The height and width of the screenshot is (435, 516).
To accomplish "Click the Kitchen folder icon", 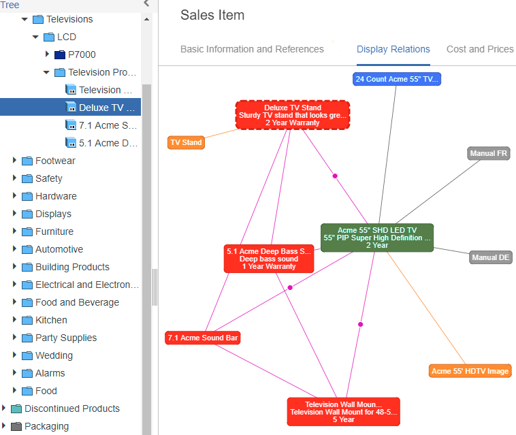I will point(27,320).
